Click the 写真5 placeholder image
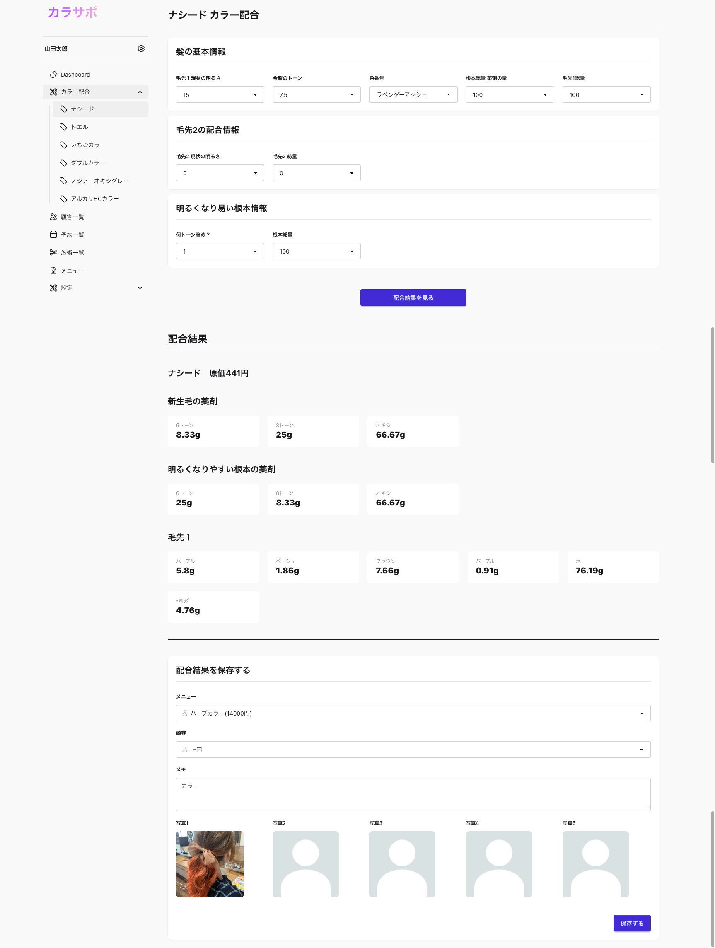 coord(595,864)
